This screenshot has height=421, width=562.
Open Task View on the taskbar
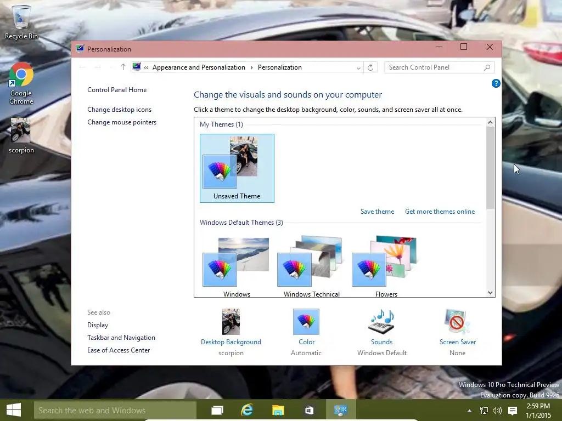pyautogui.click(x=217, y=410)
